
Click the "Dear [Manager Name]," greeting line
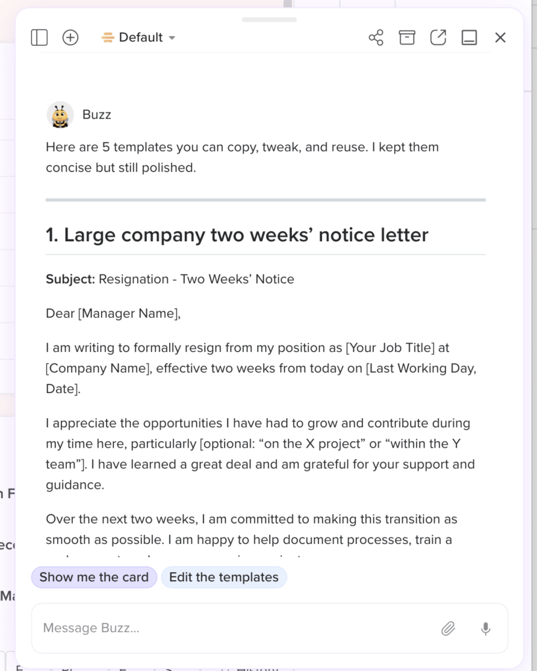click(113, 313)
